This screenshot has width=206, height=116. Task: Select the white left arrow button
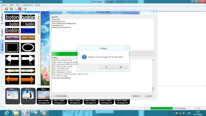[12, 60]
